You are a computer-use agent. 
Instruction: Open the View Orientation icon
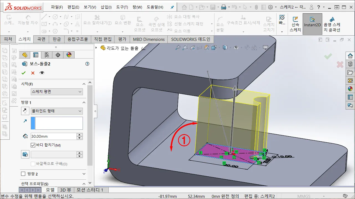[214, 47]
